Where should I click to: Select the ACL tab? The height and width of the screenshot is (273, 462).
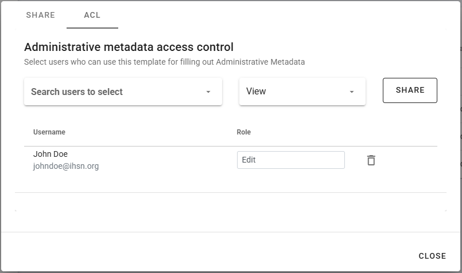click(x=92, y=15)
